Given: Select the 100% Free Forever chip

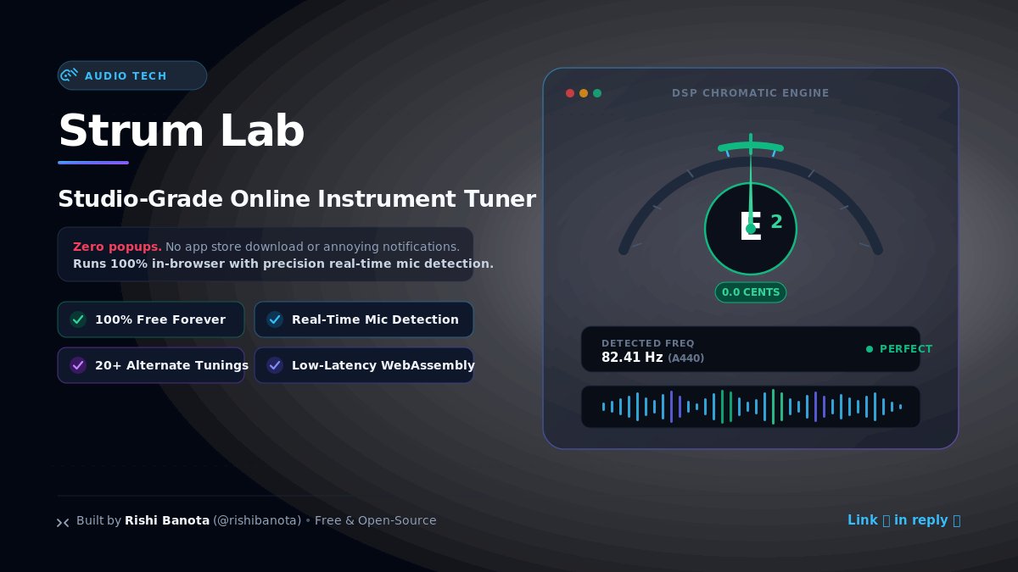Looking at the screenshot, I should tap(151, 319).
